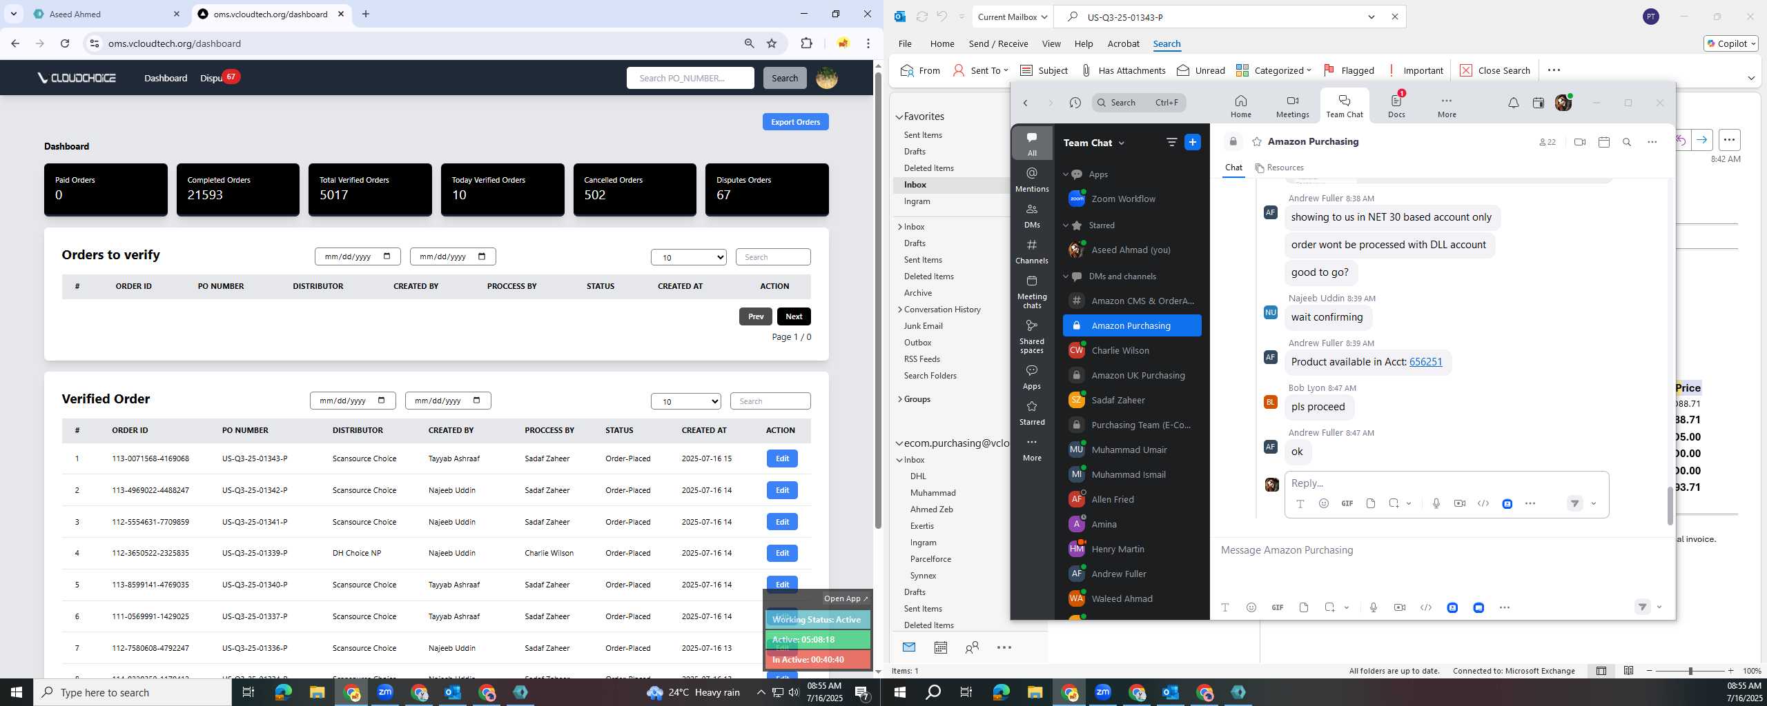Screen dimensions: 1767x706
Task: Open Orders to verify page-size dropdown
Action: (x=688, y=257)
